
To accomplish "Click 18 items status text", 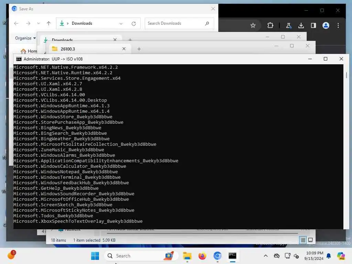I will pos(58,240).
